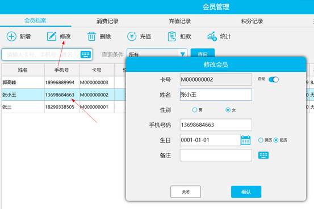Click the 扣款 deduction icon
This screenshot has width=314, height=209.
pos(172,36)
